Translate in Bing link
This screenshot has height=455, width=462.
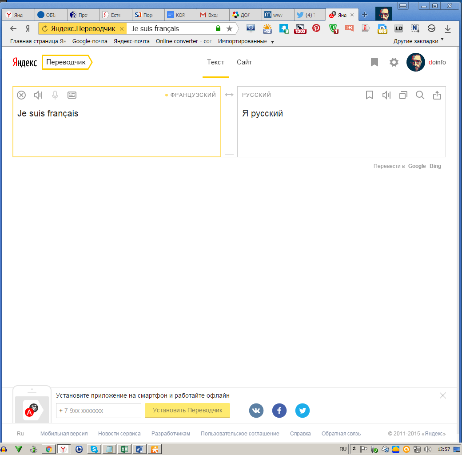(435, 166)
